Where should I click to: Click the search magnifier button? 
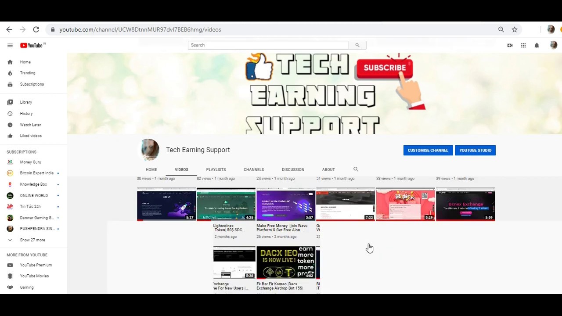[x=357, y=45]
